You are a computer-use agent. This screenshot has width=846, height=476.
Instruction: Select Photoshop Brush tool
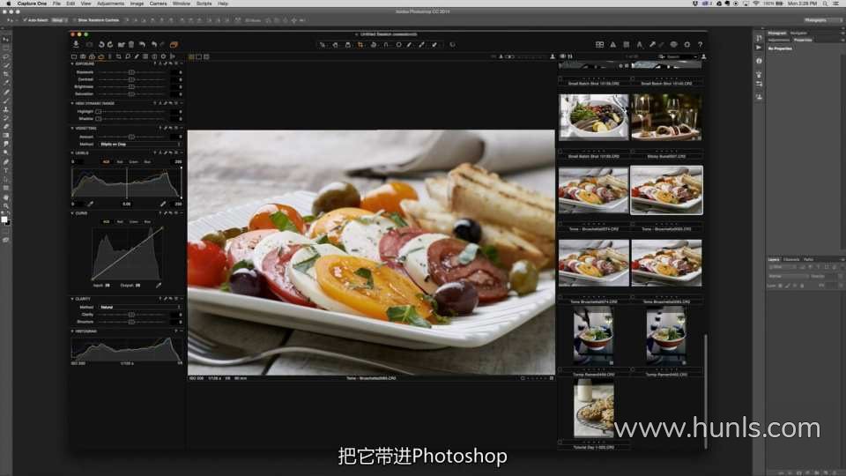[x=6, y=100]
